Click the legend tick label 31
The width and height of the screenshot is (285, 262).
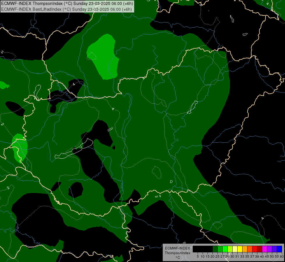(237, 256)
